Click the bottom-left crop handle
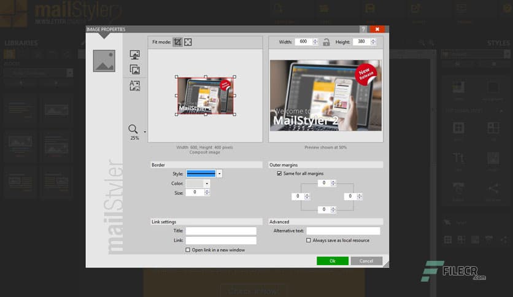This screenshot has width=513, height=297. (177, 115)
